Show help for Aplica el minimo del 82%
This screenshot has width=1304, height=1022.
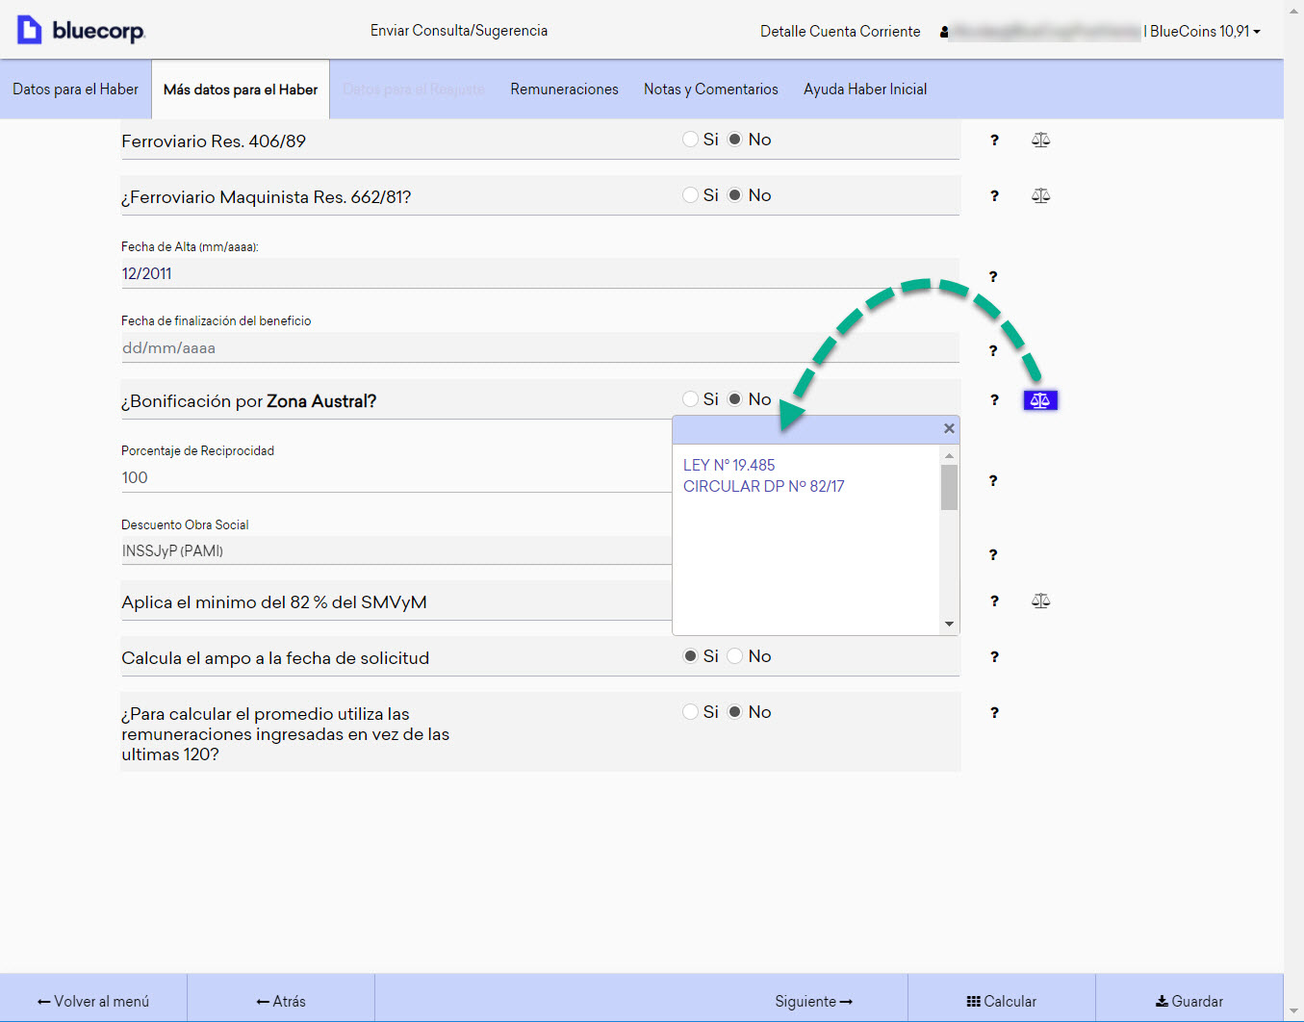pos(994,601)
